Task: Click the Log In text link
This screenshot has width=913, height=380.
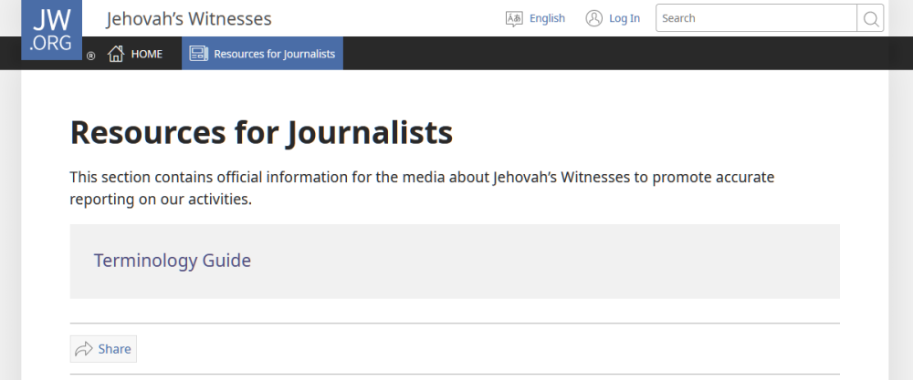Action: click(624, 18)
